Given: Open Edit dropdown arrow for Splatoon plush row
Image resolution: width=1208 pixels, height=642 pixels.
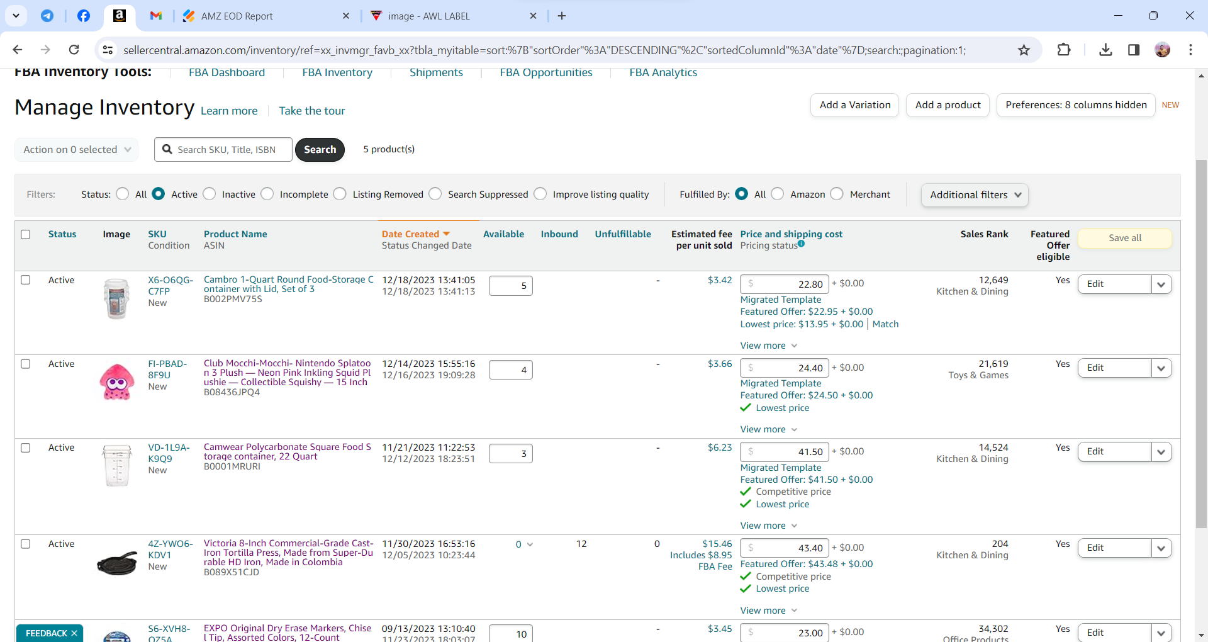Looking at the screenshot, I should tap(1161, 368).
